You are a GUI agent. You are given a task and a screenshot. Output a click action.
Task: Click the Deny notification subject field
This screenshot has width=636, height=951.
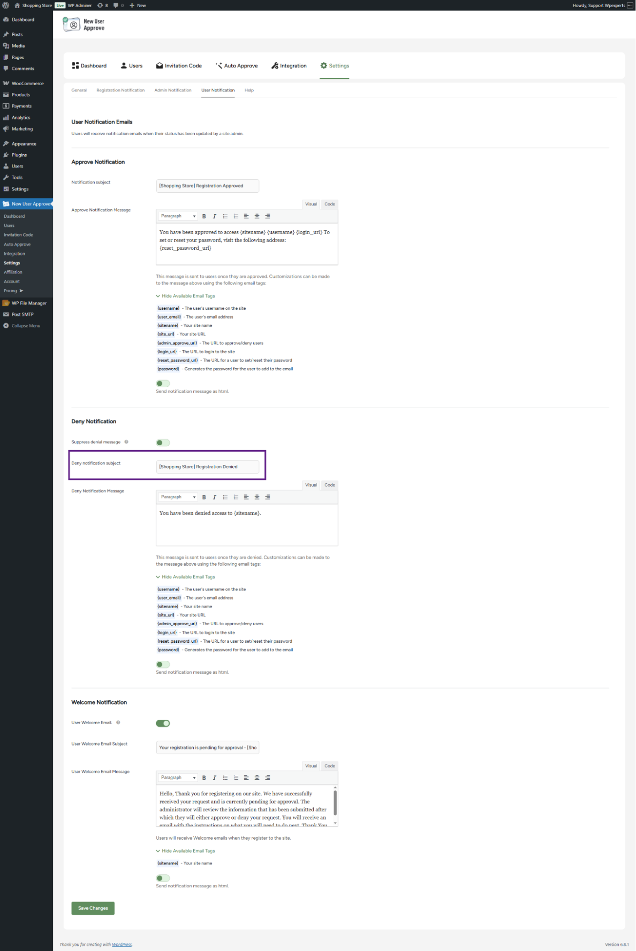tap(208, 467)
